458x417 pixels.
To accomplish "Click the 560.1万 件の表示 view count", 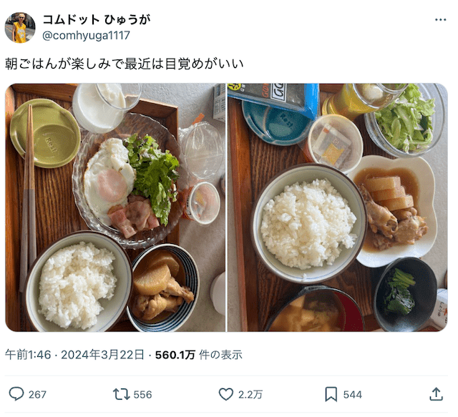I will tap(199, 355).
